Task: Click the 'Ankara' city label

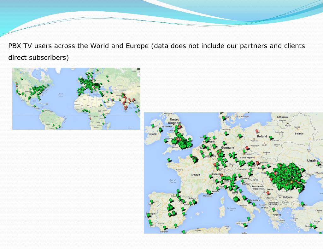Action: (319, 210)
